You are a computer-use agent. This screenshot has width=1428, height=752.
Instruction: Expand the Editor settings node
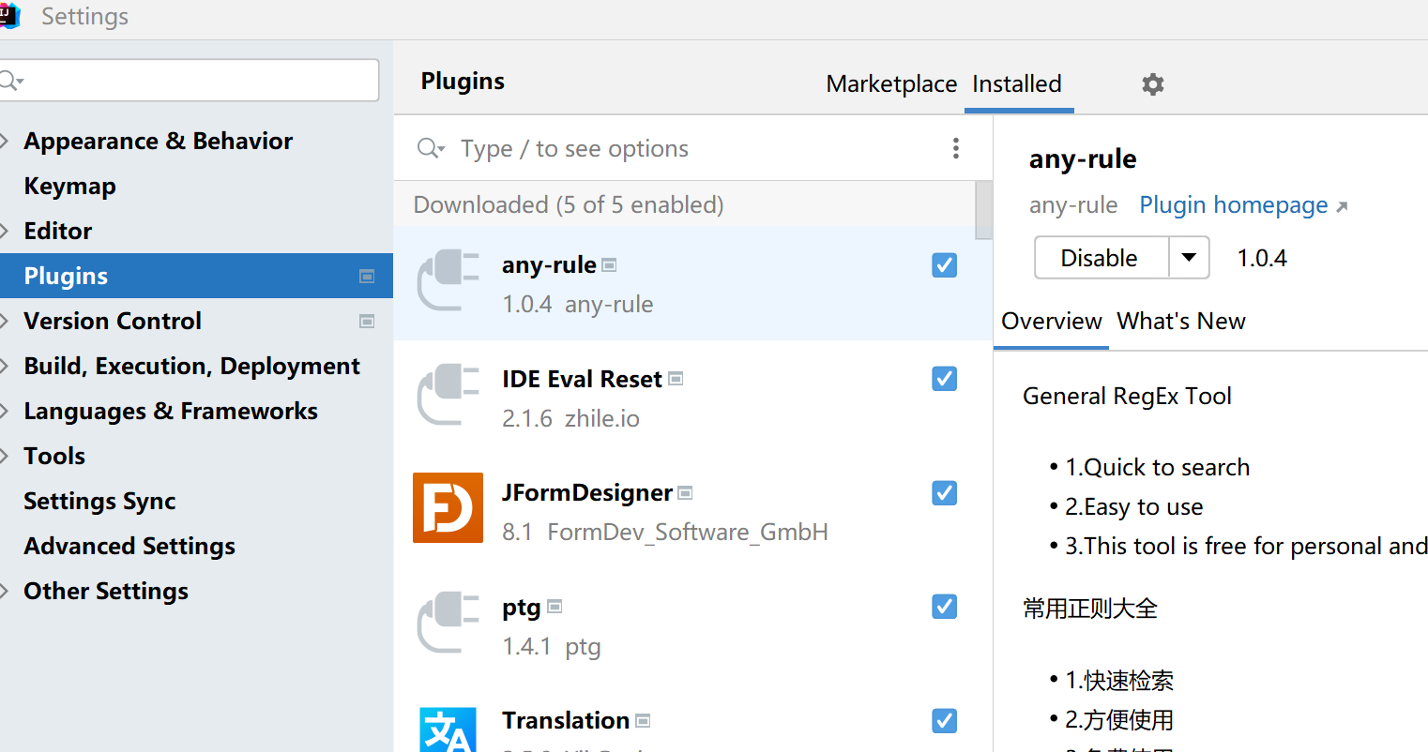pyautogui.click(x=5, y=231)
